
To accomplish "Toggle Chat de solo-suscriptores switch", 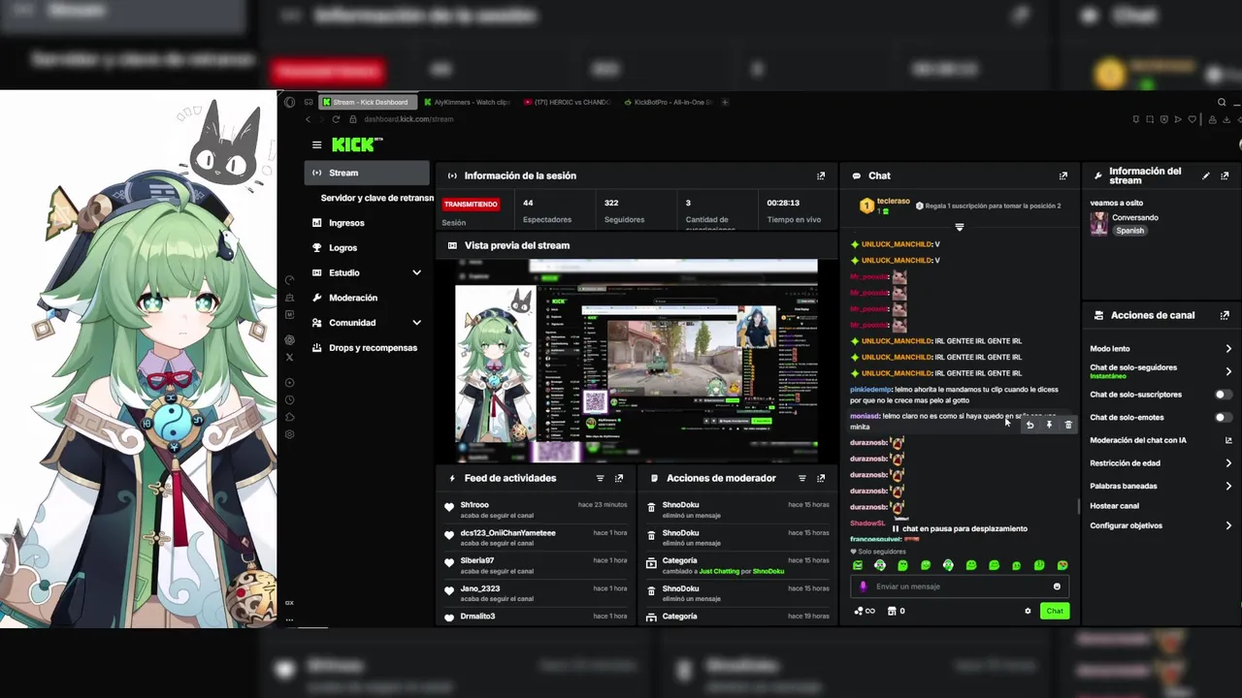I will tap(1224, 395).
